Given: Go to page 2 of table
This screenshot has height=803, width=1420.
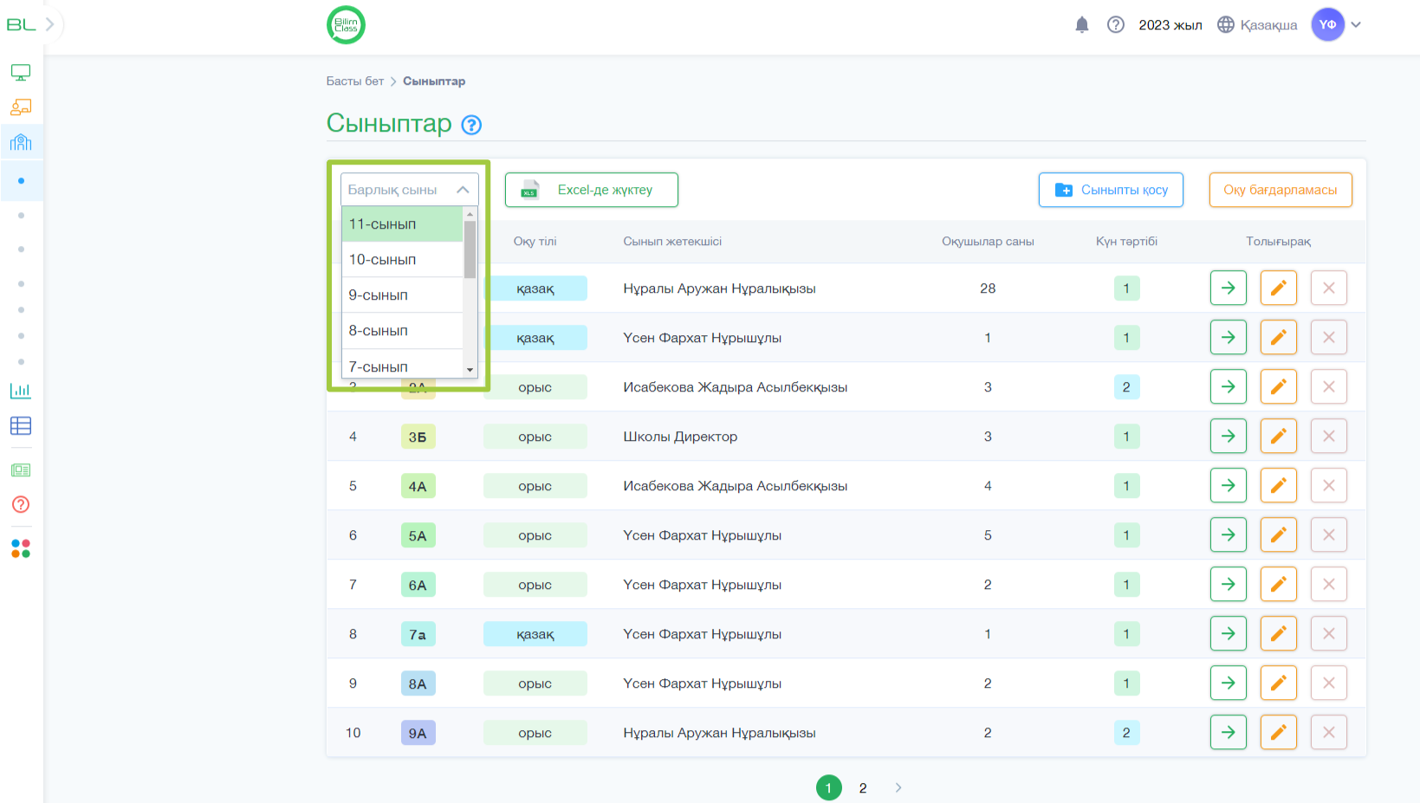Looking at the screenshot, I should (x=863, y=788).
